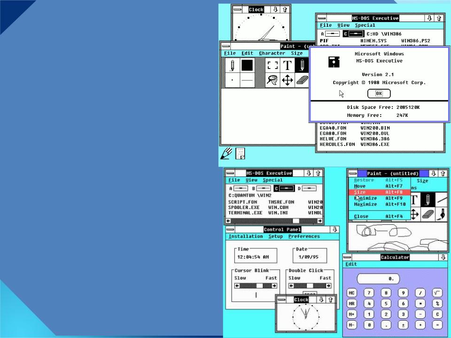Click the percent key on the Calculator
Image resolution: width=451 pixels, height=338 pixels.
point(437,304)
